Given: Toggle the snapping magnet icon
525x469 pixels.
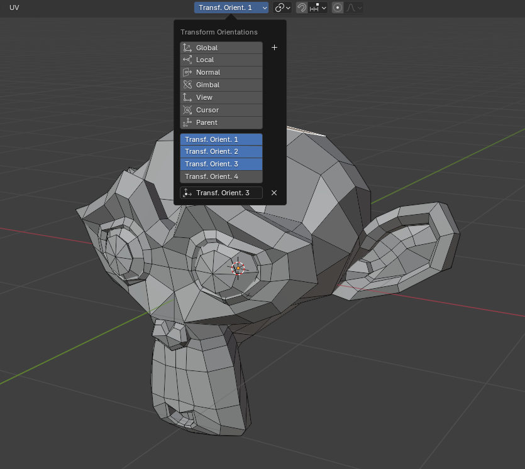Looking at the screenshot, I should click(302, 8).
